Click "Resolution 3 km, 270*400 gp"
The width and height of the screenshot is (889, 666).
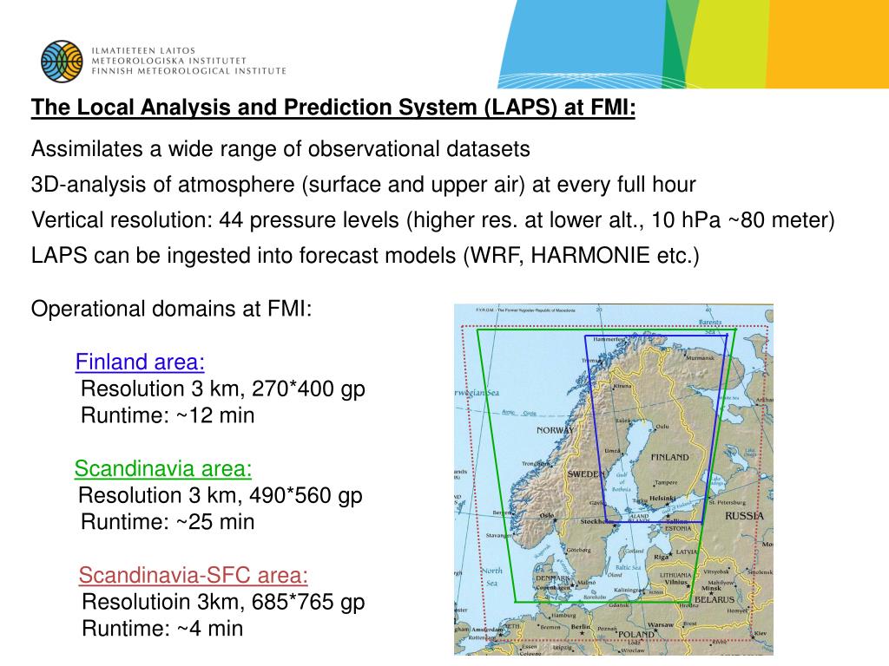(x=223, y=389)
